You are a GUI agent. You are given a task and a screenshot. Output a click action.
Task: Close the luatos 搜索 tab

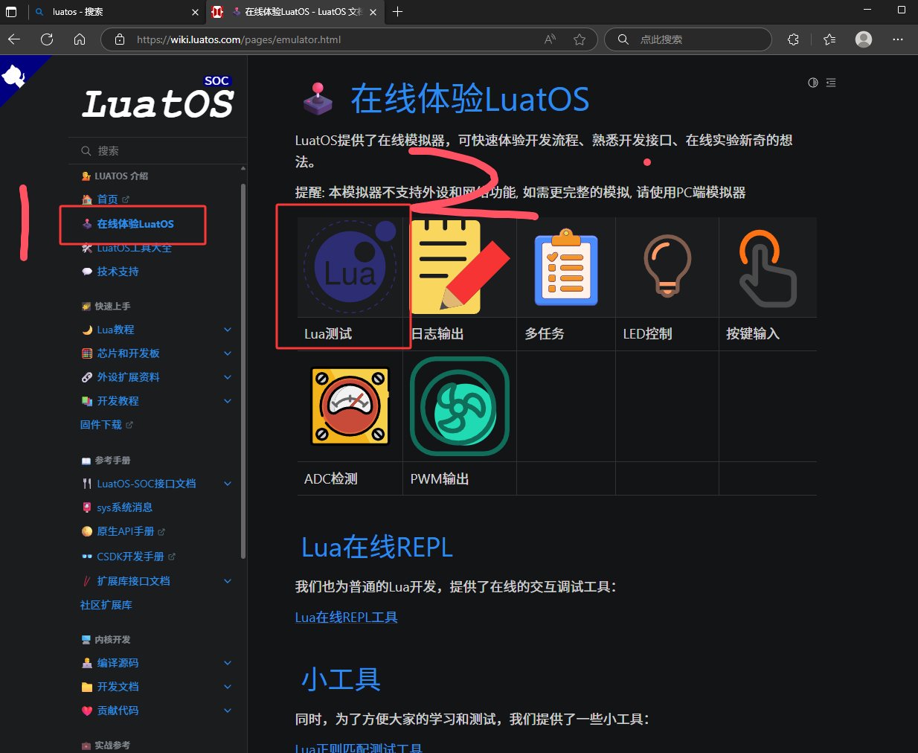point(195,12)
